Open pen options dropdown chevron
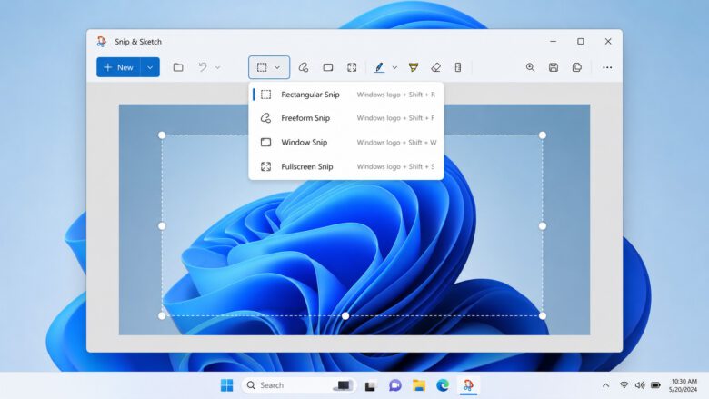Viewport: 709px width, 399px height. (x=394, y=68)
